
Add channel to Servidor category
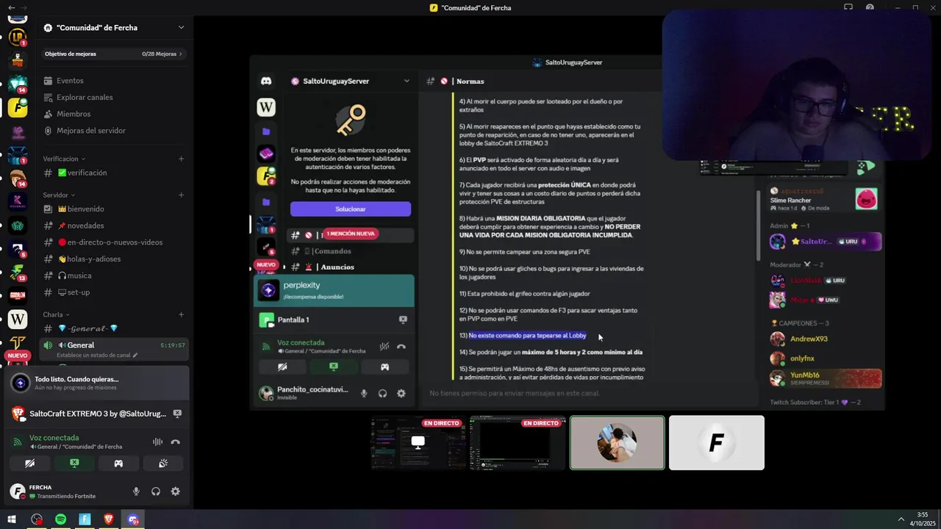click(181, 195)
